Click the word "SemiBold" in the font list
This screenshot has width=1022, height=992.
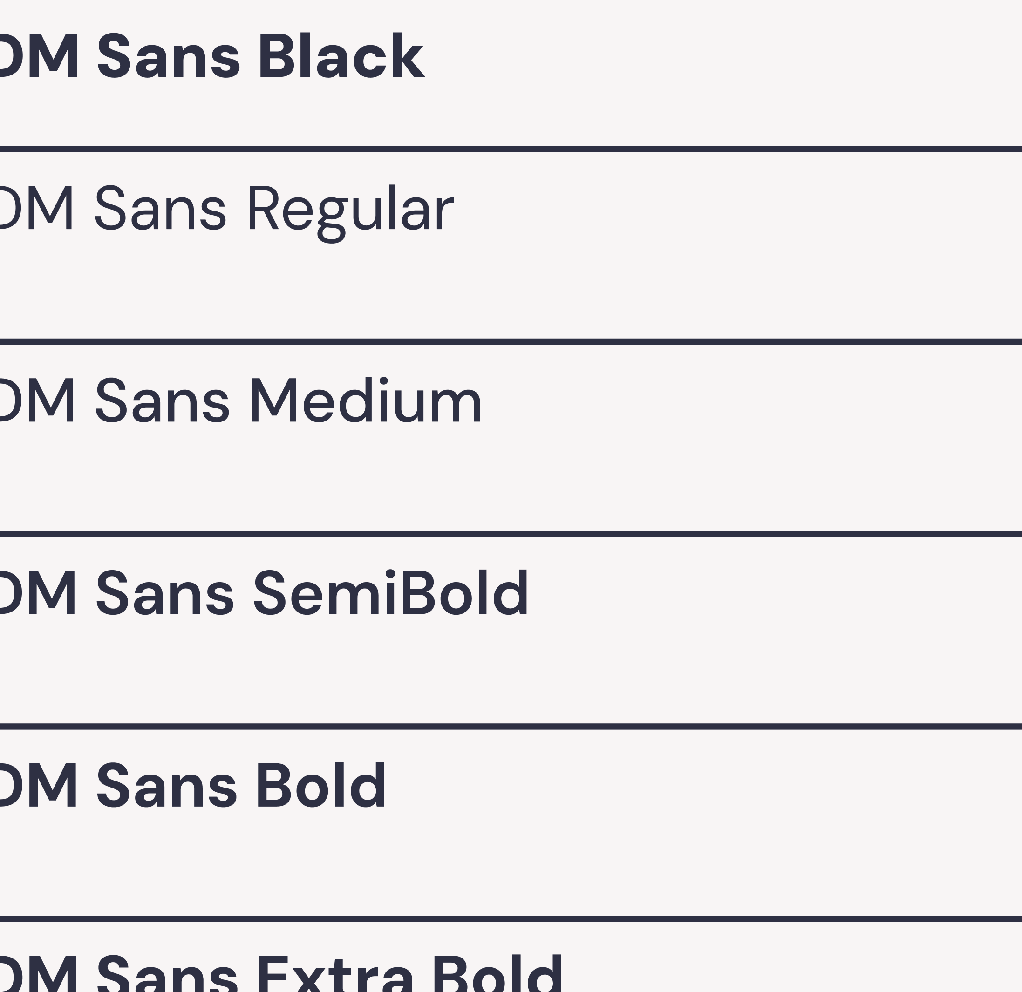391,594
